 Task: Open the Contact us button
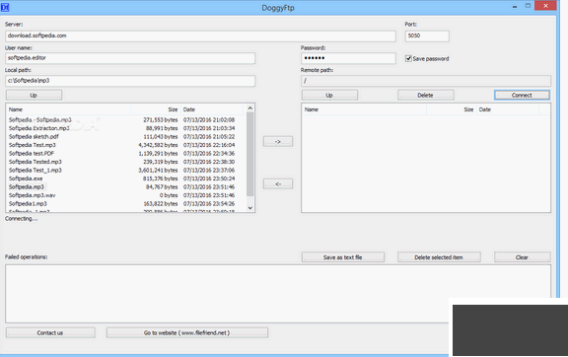[x=50, y=332]
